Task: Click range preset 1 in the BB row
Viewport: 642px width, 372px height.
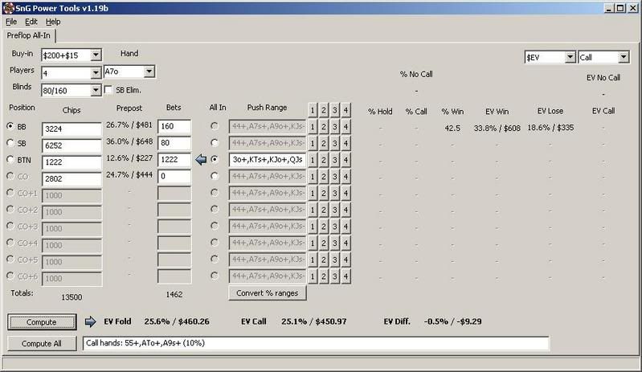Action: tap(313, 127)
